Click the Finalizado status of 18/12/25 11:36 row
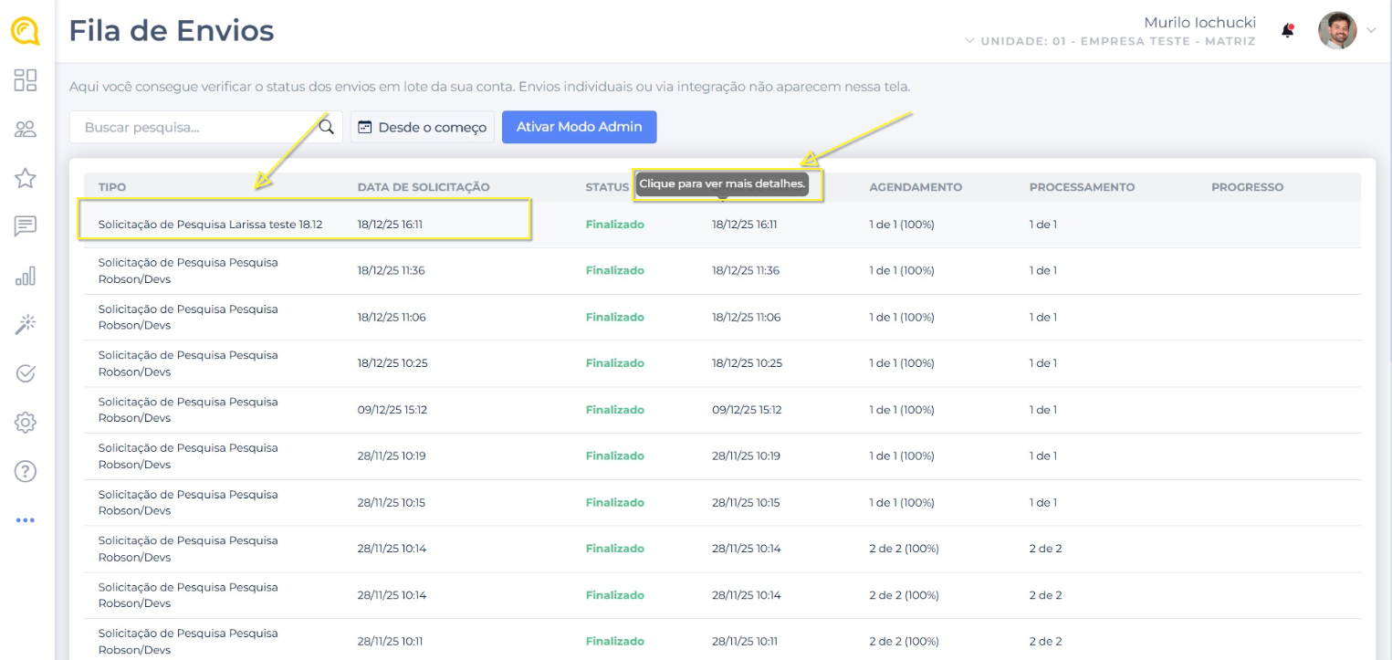The height and width of the screenshot is (660, 1392). tap(614, 271)
